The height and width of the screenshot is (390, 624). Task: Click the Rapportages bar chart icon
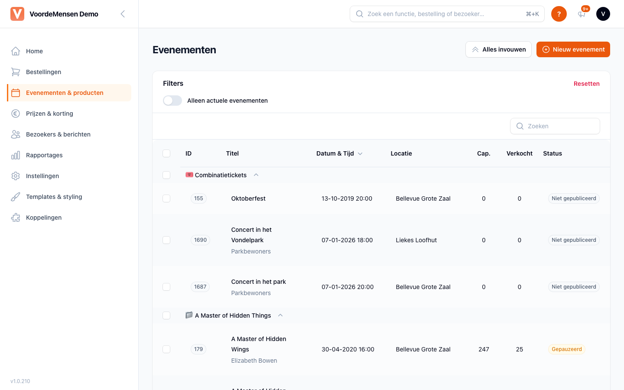point(16,155)
